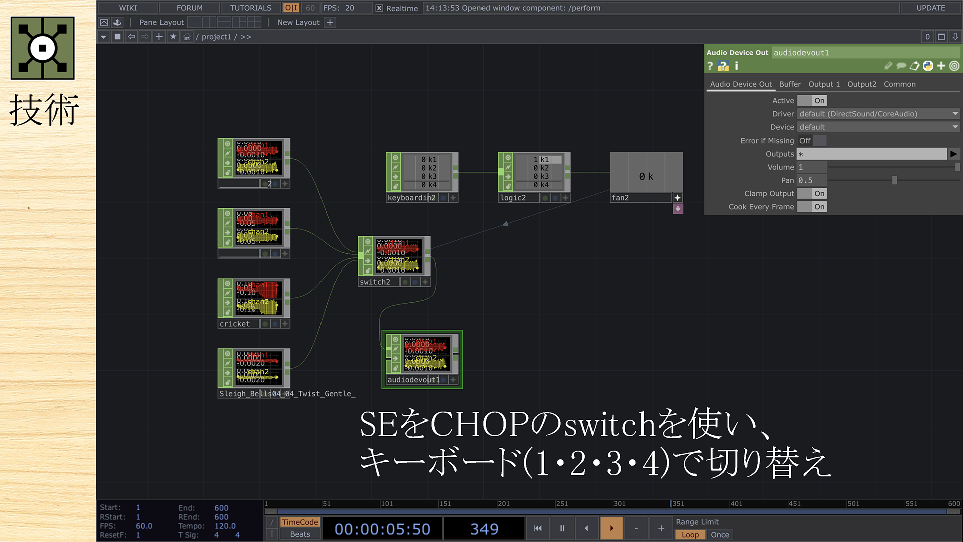Switch to the Common parameter tab

pyautogui.click(x=899, y=84)
